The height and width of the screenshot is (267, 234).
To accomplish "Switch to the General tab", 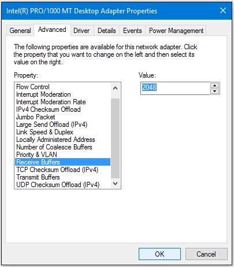I will pyautogui.click(x=20, y=31).
